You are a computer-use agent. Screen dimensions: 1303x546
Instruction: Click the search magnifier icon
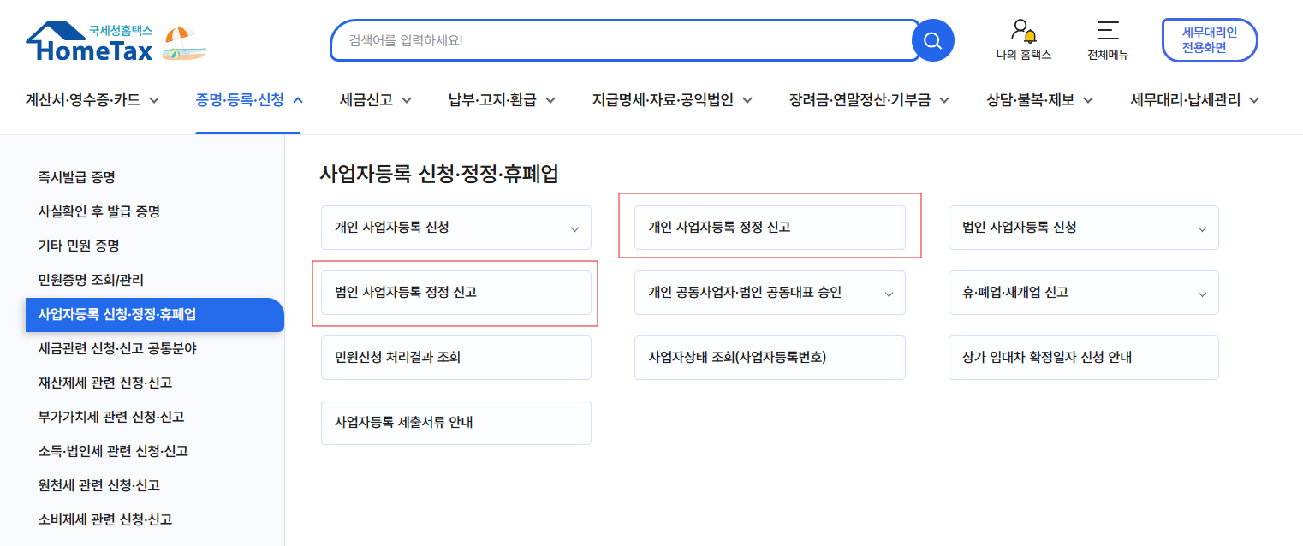pos(932,39)
